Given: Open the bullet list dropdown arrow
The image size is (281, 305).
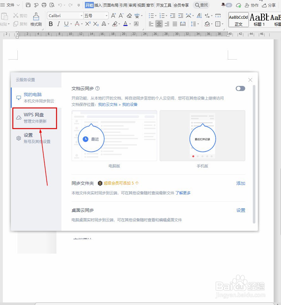Looking at the screenshot, I should [156, 16].
